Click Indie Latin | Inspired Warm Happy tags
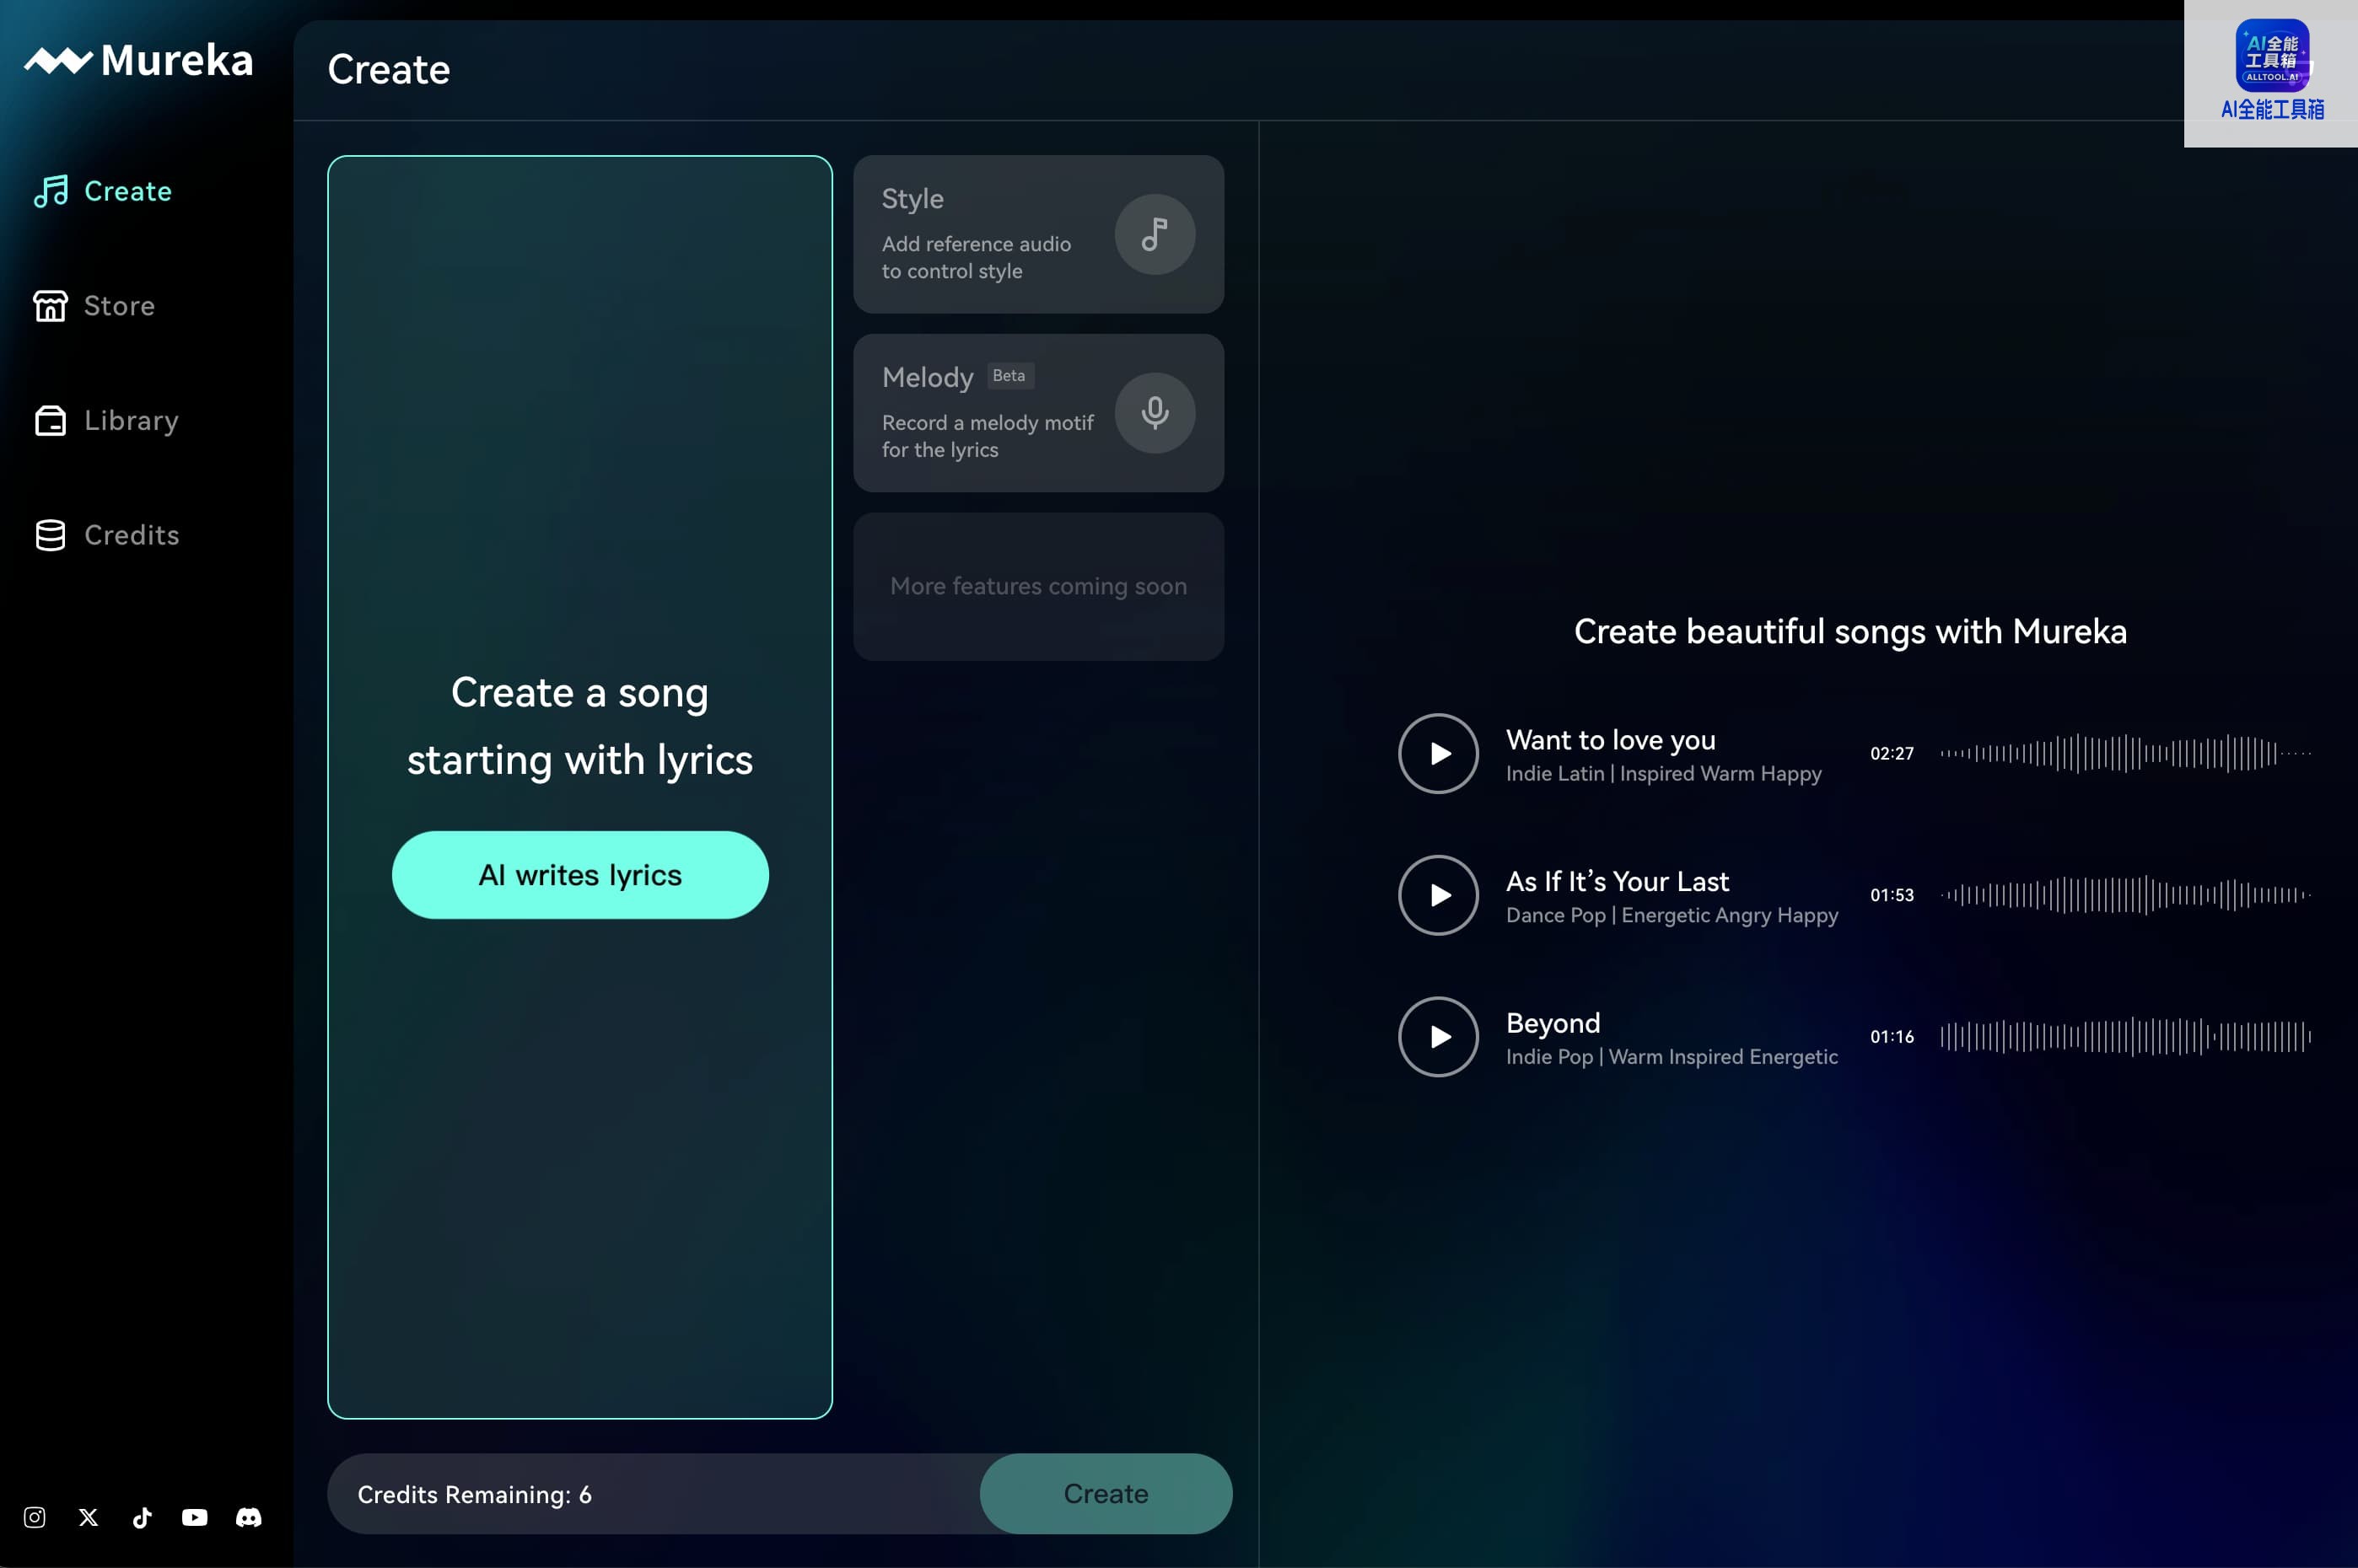The image size is (2358, 1568). click(1664, 774)
